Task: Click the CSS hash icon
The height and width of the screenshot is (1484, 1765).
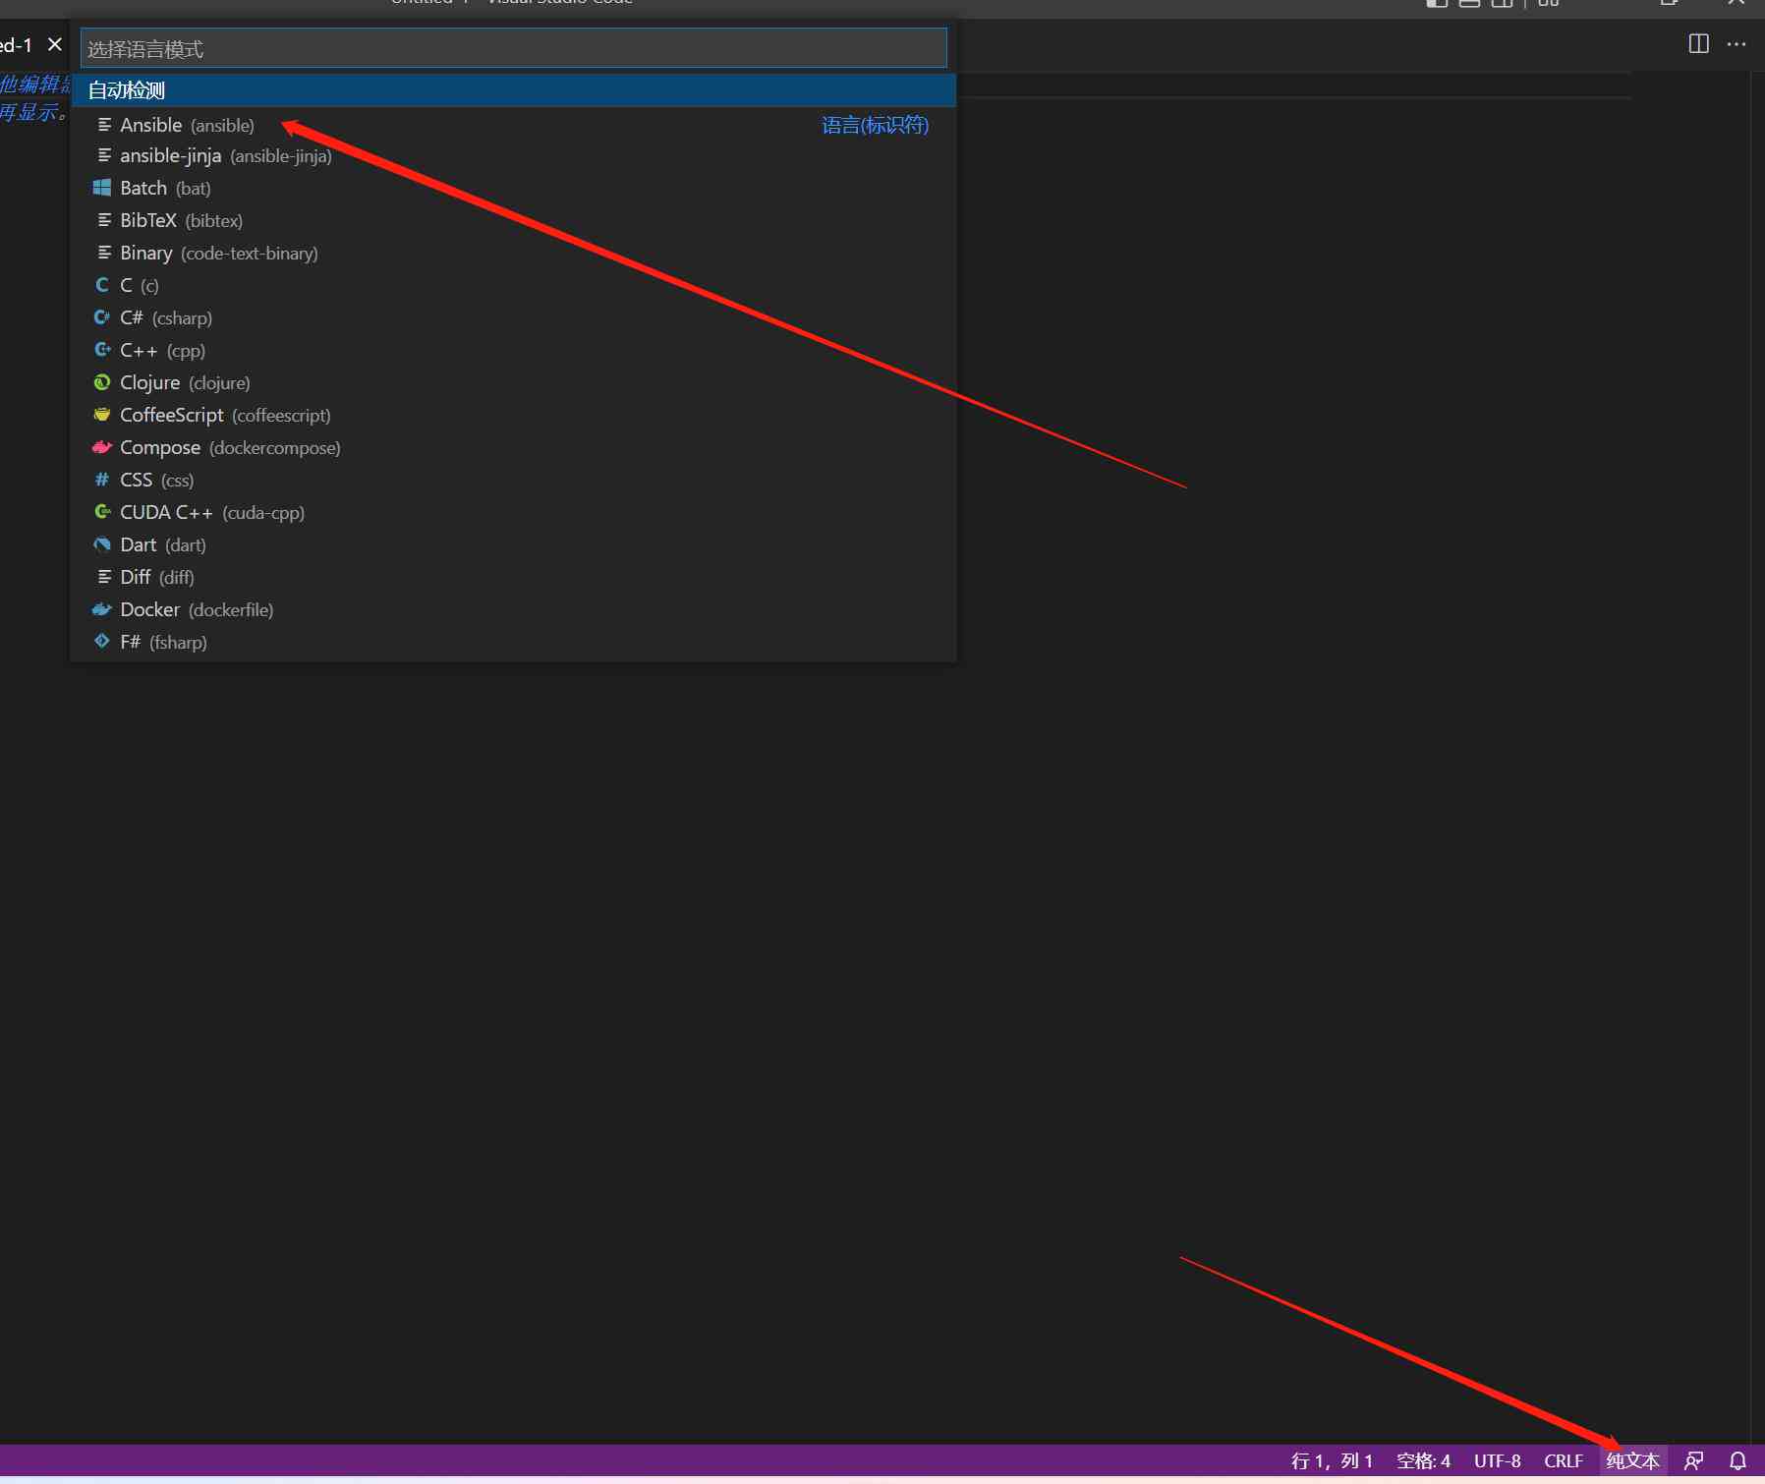Action: (102, 480)
